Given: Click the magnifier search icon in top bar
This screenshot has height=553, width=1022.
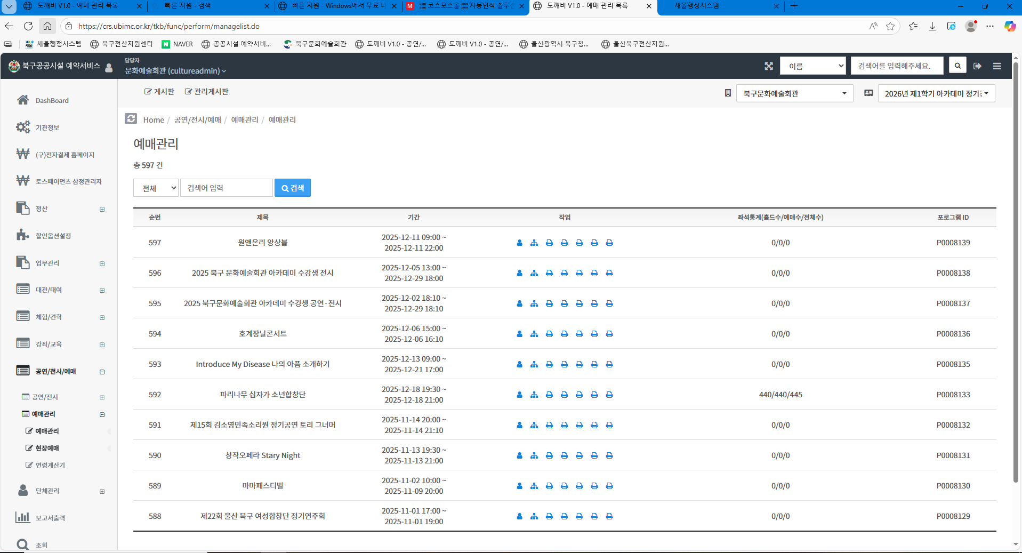Looking at the screenshot, I should point(957,66).
